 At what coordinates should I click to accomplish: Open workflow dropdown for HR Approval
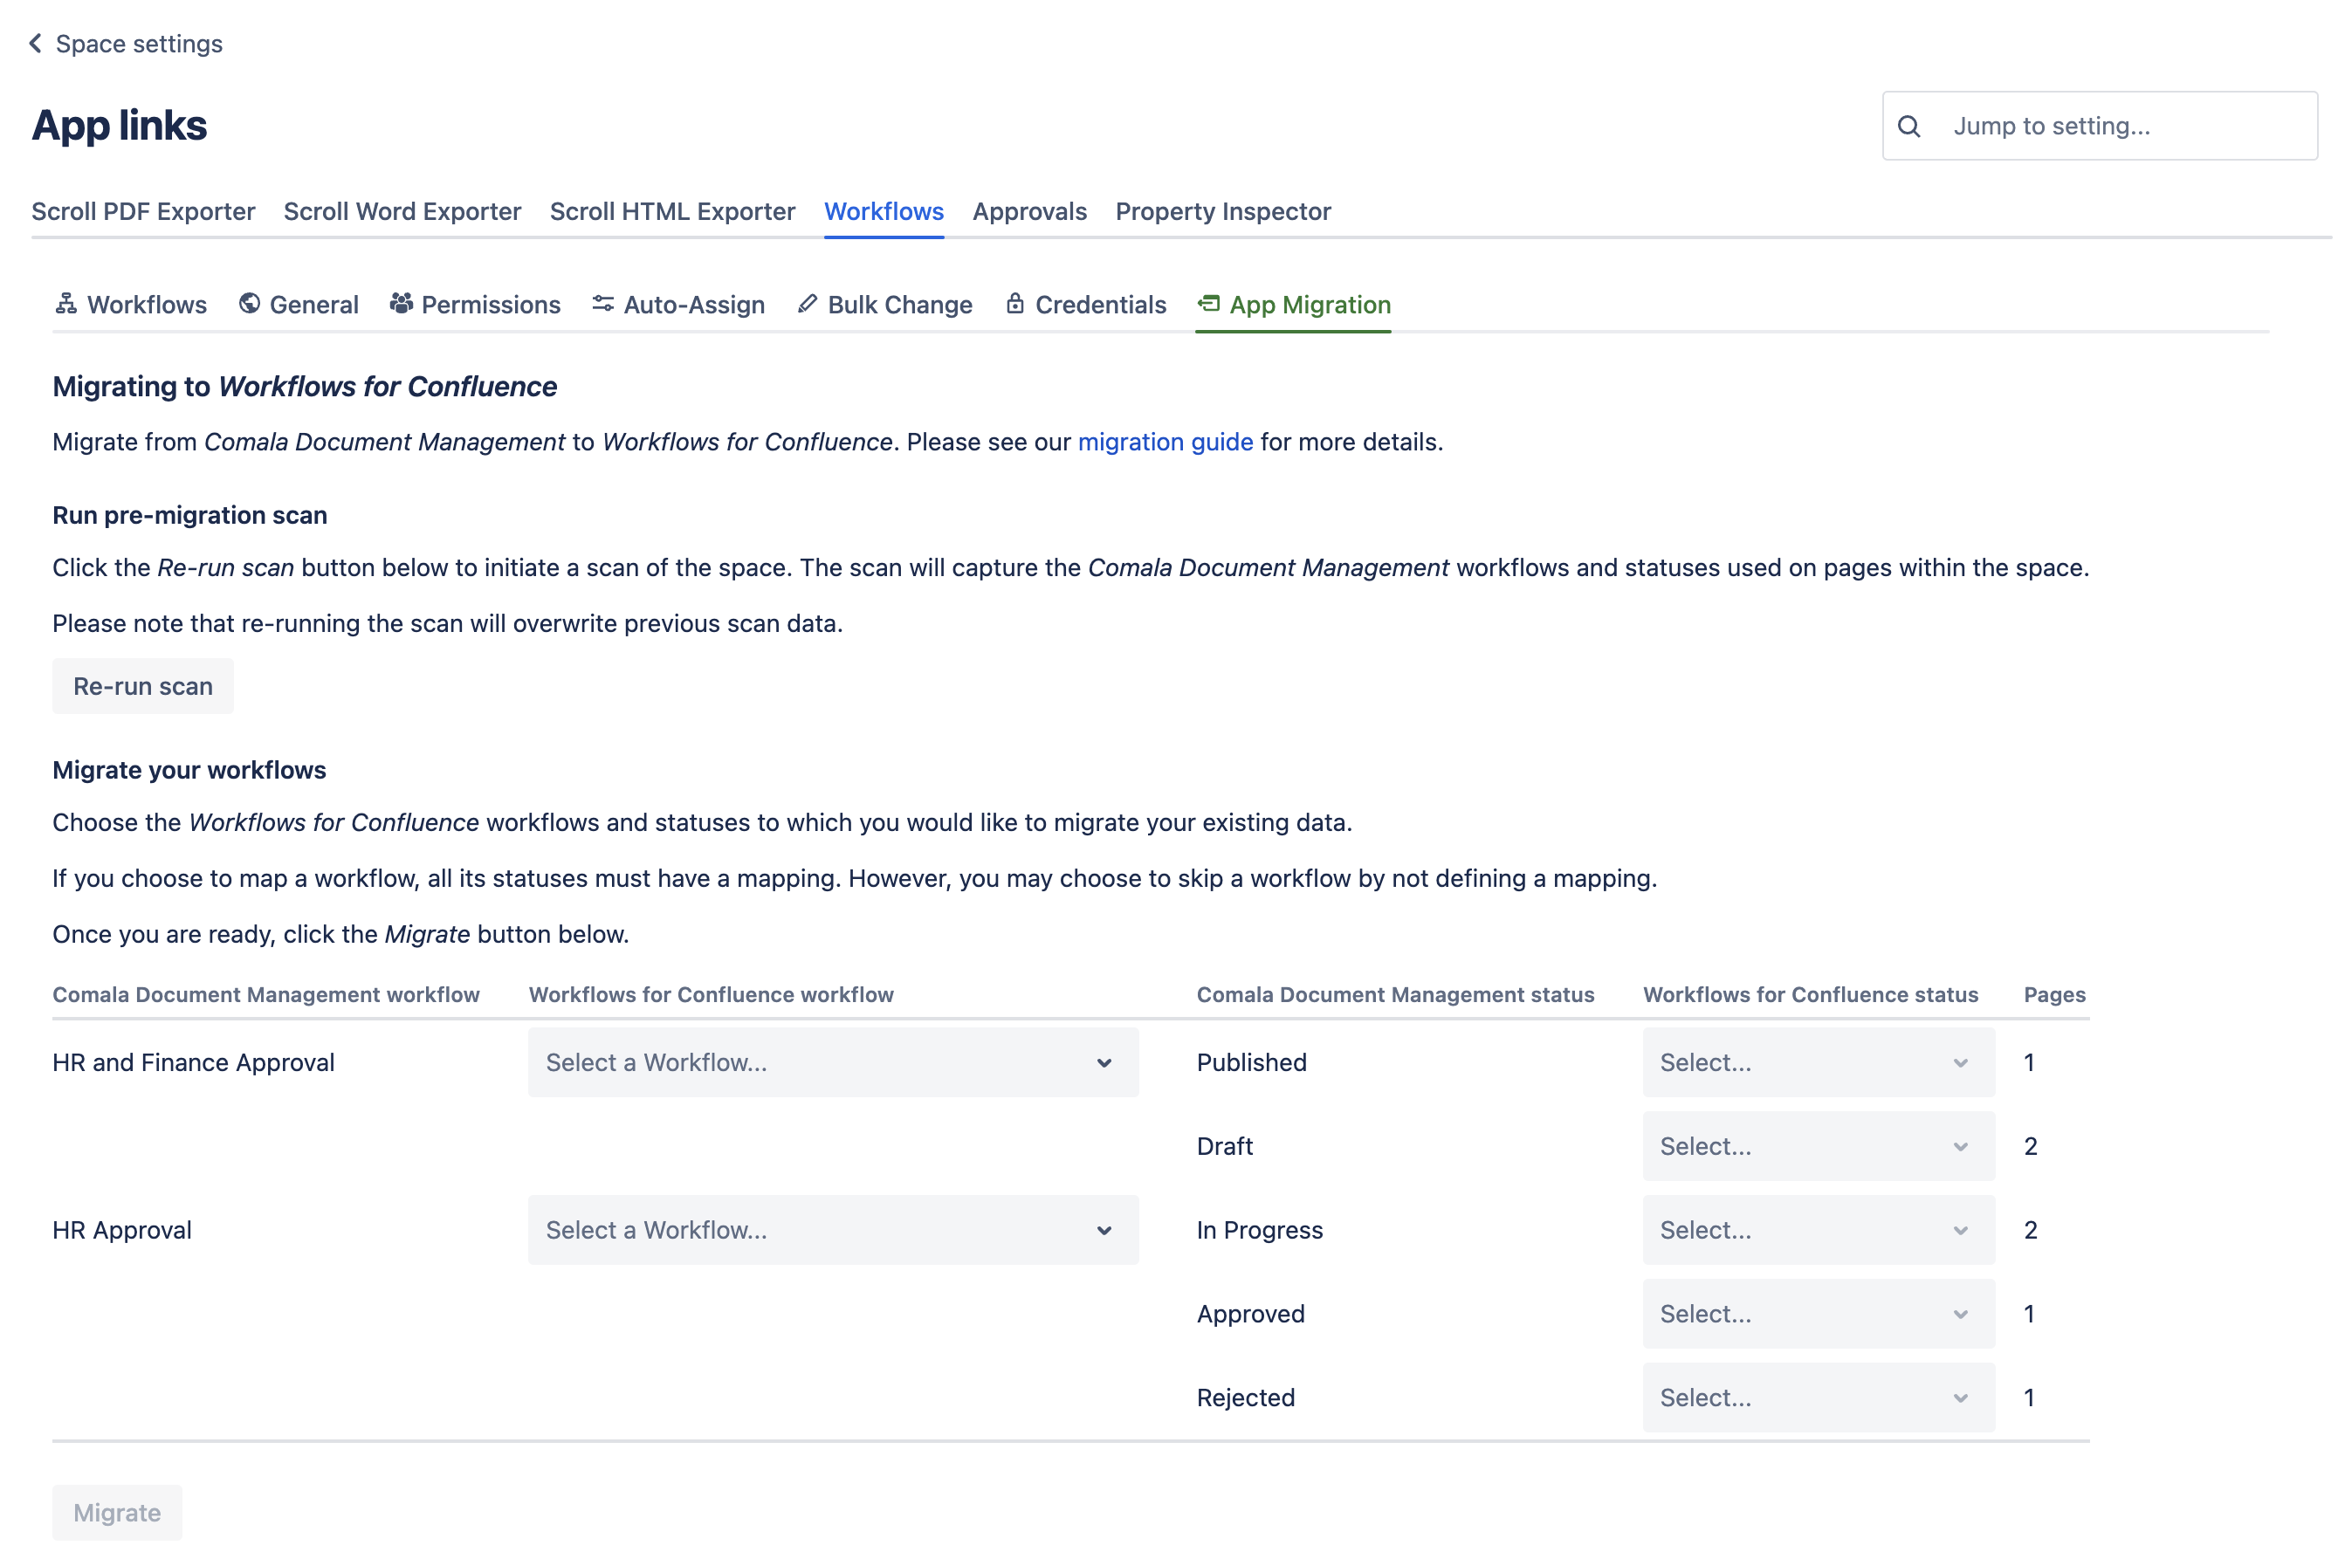[x=832, y=1230]
